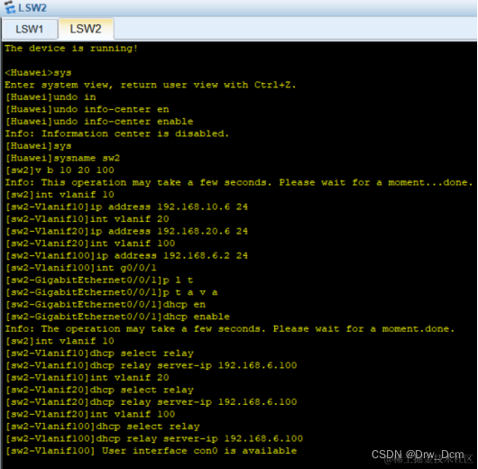Viewport: 478px width, 469px height.
Task: Click '[sw2-Vlanif20]int vlanif 100' near bottom
Action: [x=90, y=414]
